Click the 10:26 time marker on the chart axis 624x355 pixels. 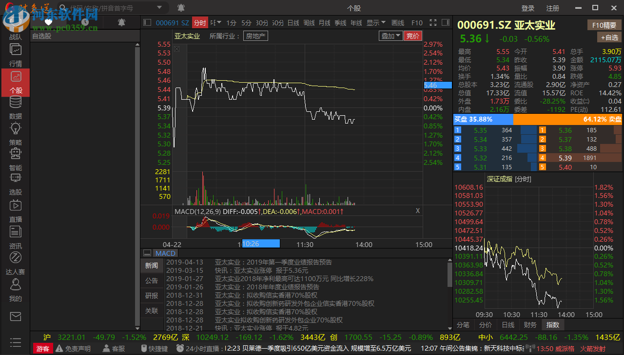[260, 243]
